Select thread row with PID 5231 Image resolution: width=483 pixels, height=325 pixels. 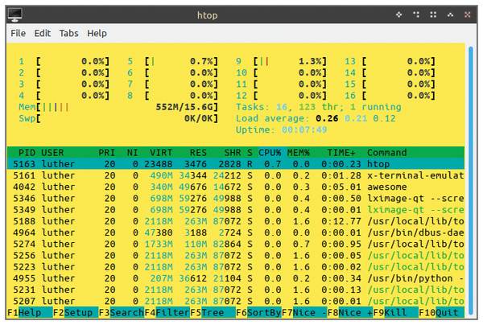tap(236, 290)
